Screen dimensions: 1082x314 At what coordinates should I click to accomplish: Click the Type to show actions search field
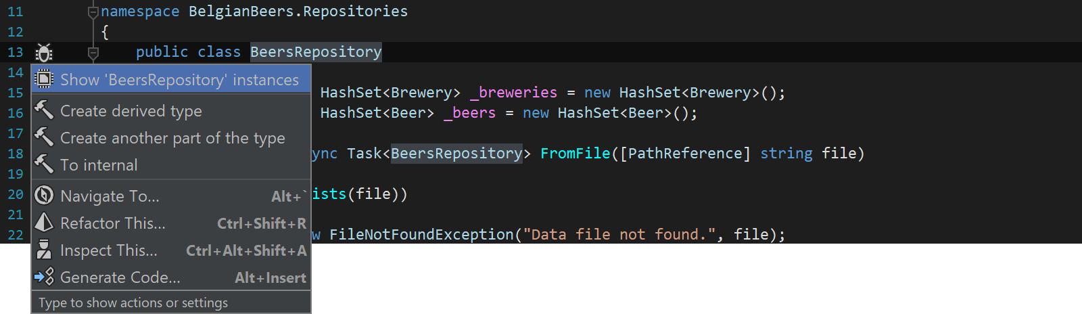coord(171,302)
